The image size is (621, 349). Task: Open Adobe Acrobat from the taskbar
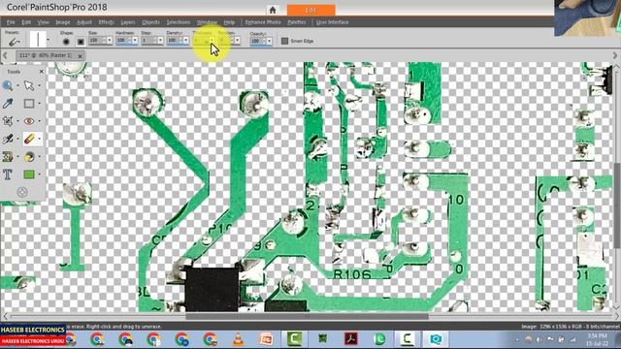point(351,339)
